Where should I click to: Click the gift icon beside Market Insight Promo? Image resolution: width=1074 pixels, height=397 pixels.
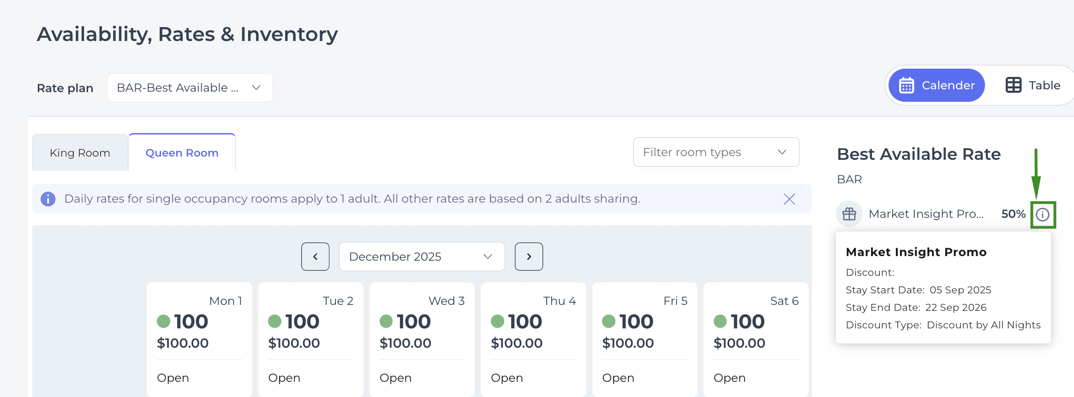849,214
